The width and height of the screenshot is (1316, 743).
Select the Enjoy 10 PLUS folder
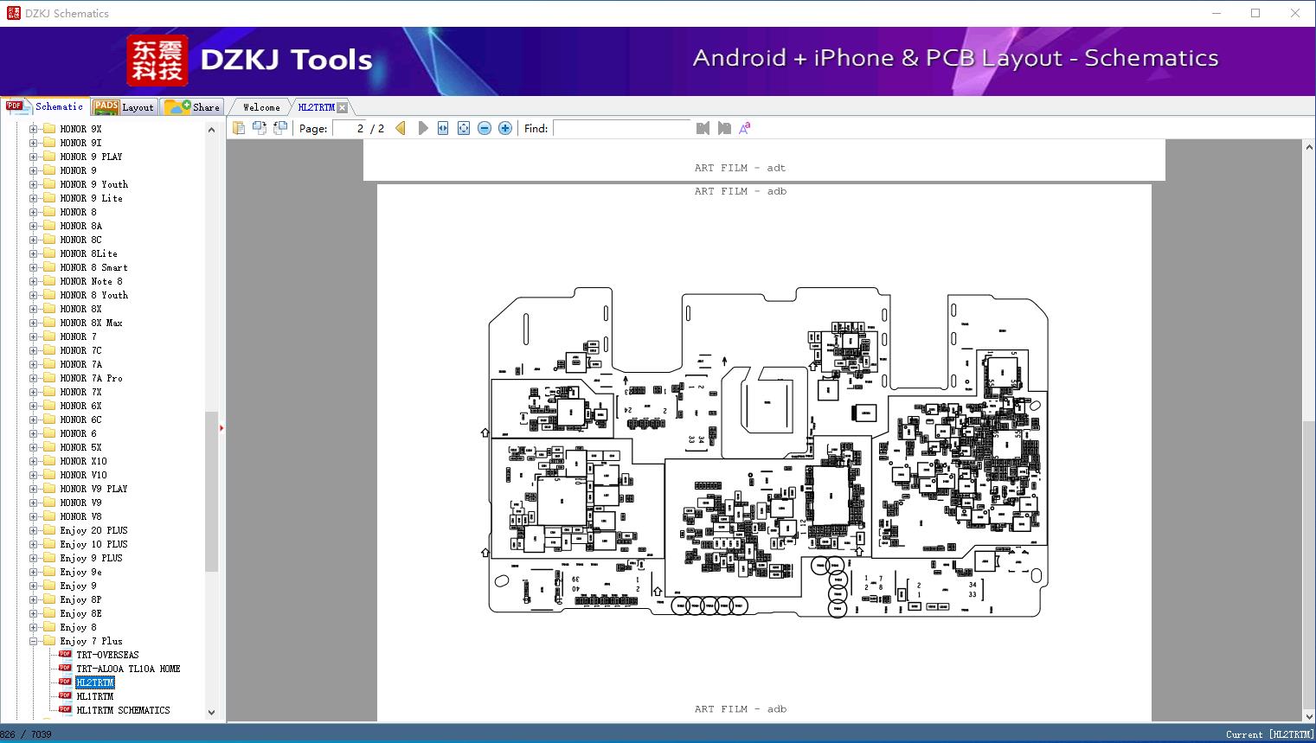pyautogui.click(x=93, y=544)
